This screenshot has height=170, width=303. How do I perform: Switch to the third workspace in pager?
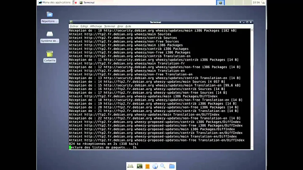tap(239, 3)
